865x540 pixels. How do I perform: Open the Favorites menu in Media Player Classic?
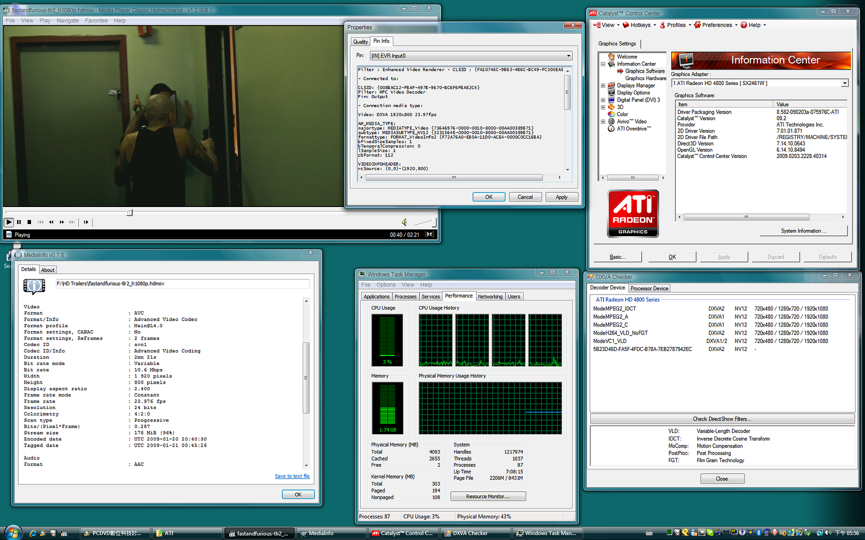coord(96,20)
